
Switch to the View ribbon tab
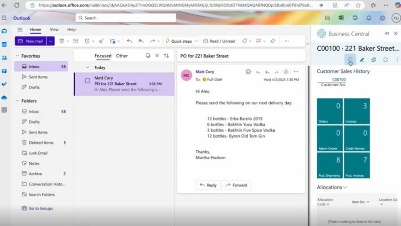pyautogui.click(x=54, y=30)
